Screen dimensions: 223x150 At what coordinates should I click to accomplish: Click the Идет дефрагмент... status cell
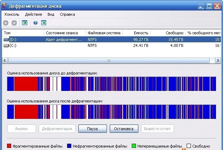pyautogui.click(x=64, y=40)
